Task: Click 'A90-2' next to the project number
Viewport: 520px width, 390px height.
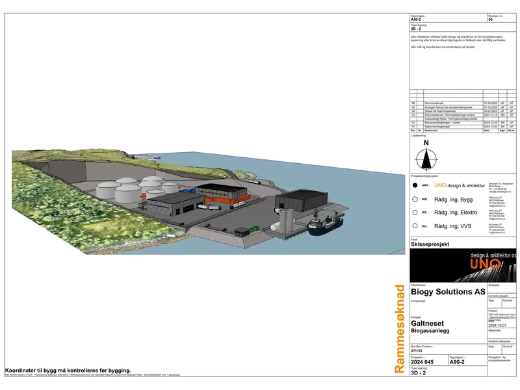Action: tap(457, 362)
